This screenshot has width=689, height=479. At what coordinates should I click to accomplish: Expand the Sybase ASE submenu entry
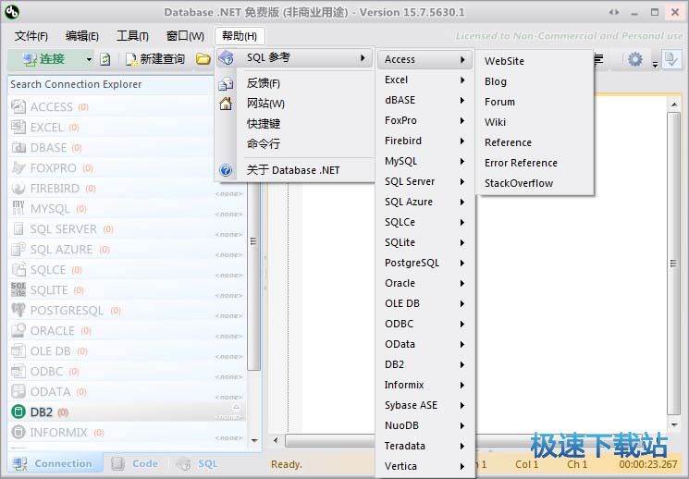pyautogui.click(x=424, y=405)
